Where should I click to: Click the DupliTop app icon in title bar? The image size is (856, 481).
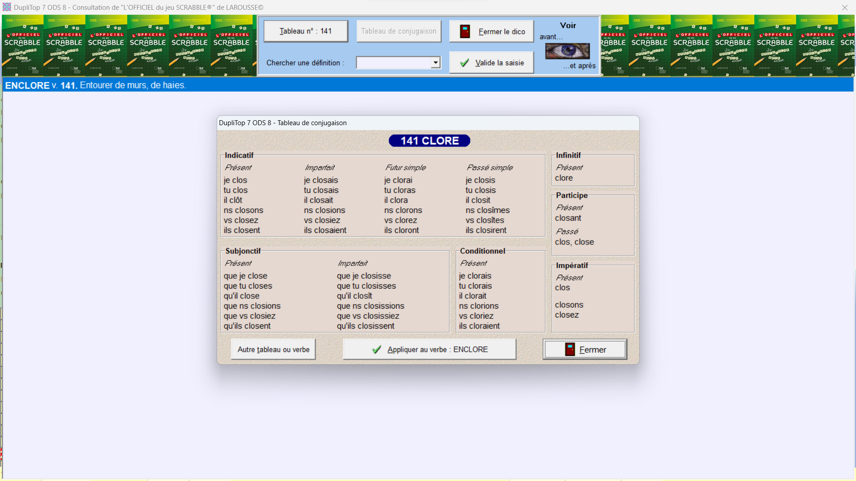[7, 7]
